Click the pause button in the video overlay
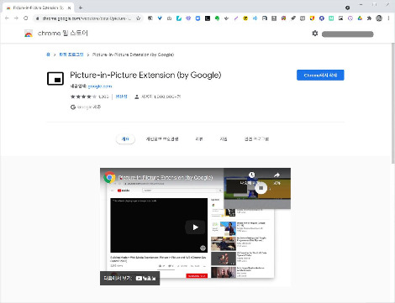Image resolution: width=395 pixels, height=303 pixels. [261, 188]
